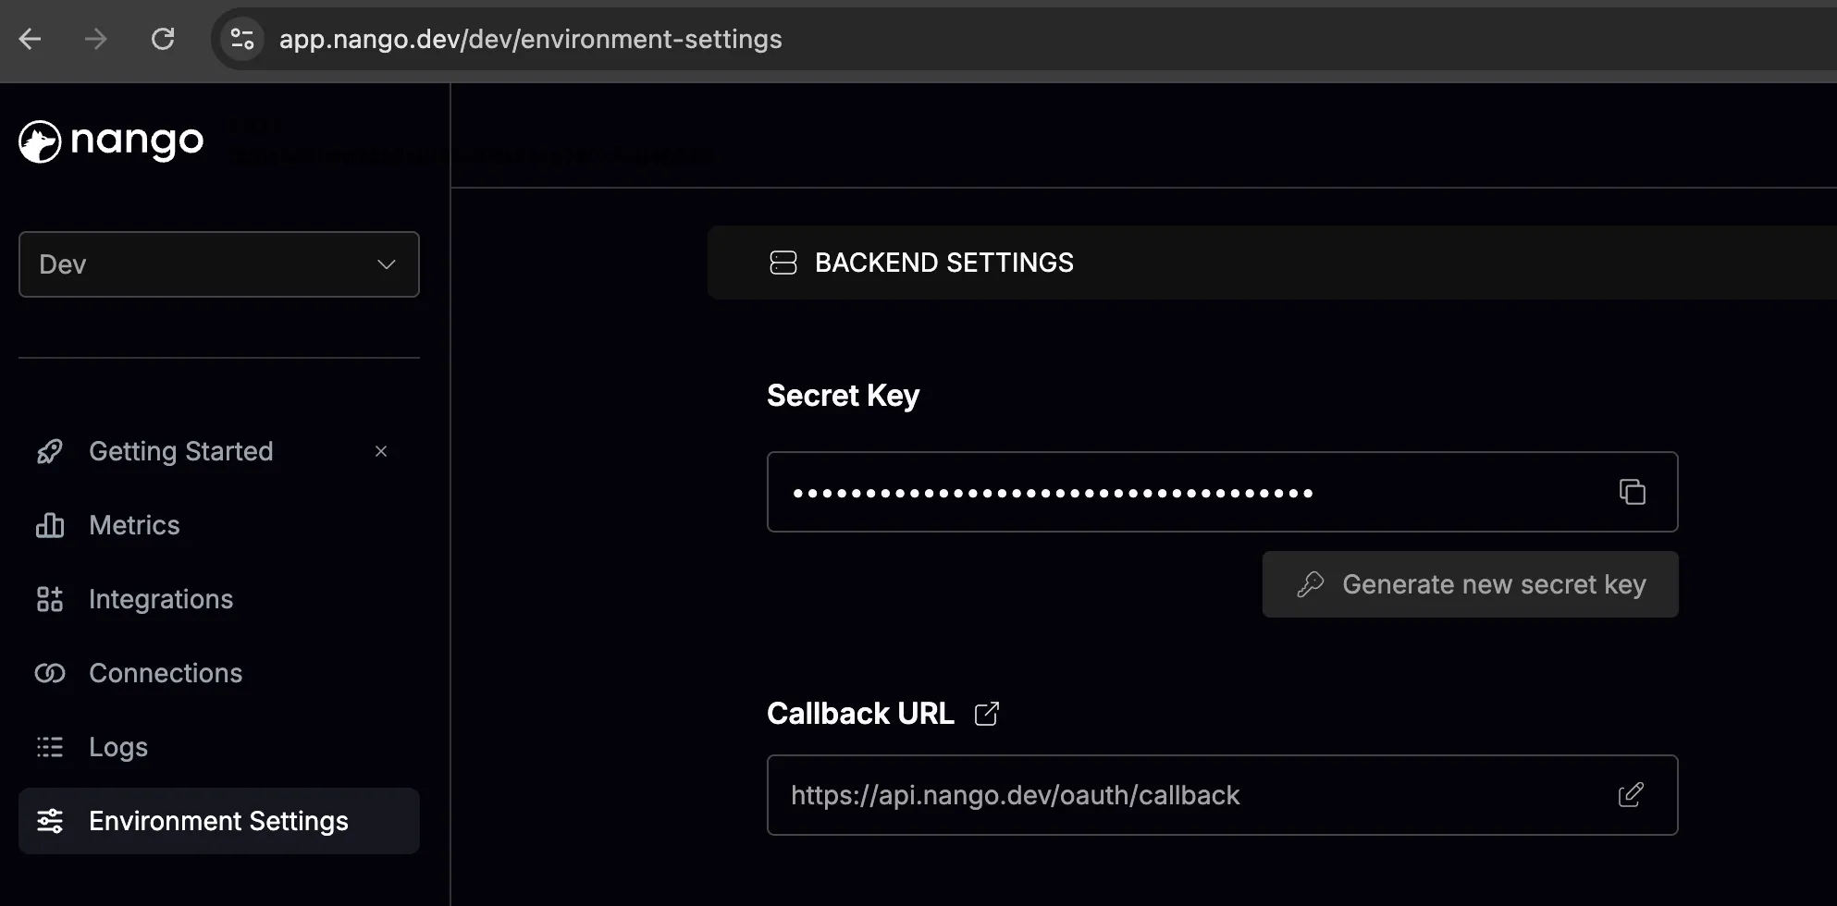Edit the callback URL with pencil icon

pos(1631,795)
